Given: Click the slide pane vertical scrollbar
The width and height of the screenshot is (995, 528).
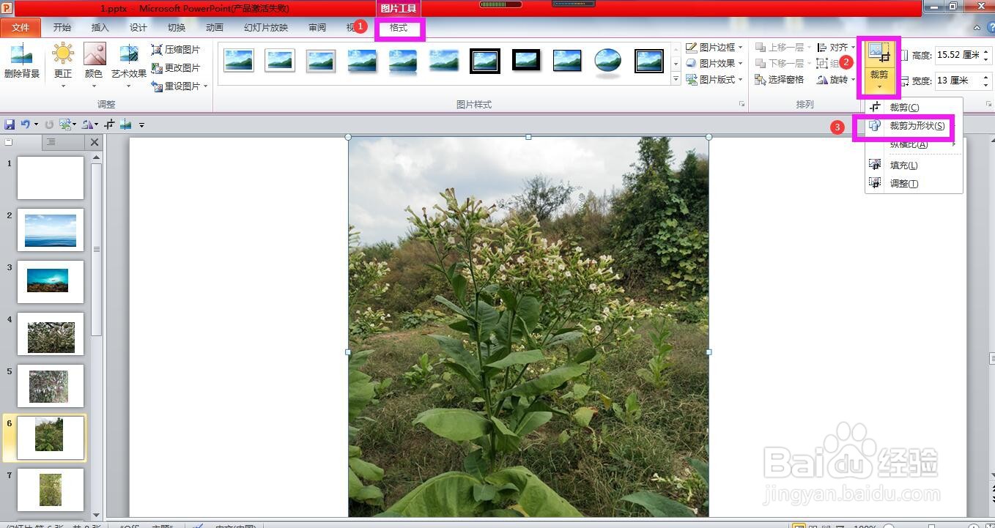Looking at the screenshot, I should coord(96,249).
